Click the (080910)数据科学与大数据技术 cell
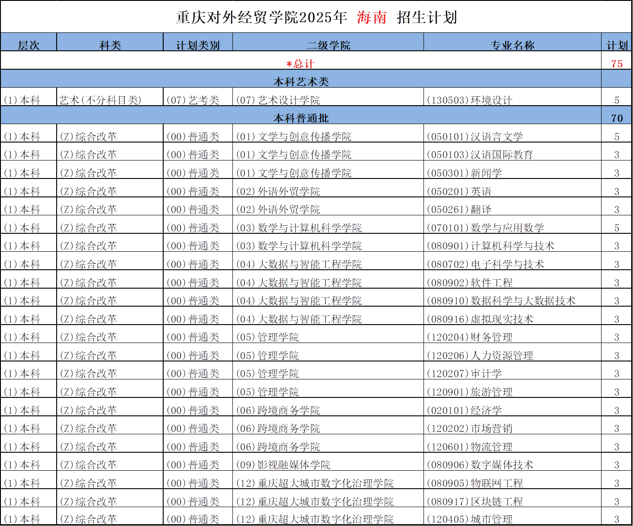 500,301
